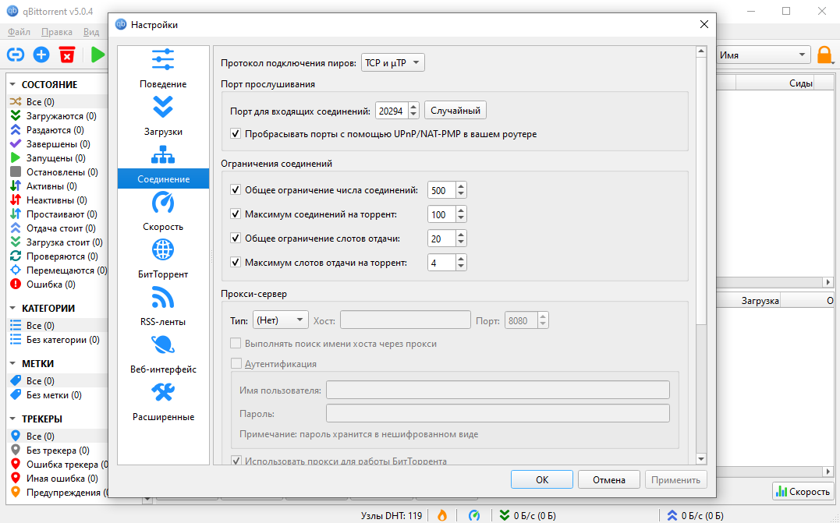Expand the proxy Тип dropdown
The height and width of the screenshot is (523, 840).
(280, 320)
